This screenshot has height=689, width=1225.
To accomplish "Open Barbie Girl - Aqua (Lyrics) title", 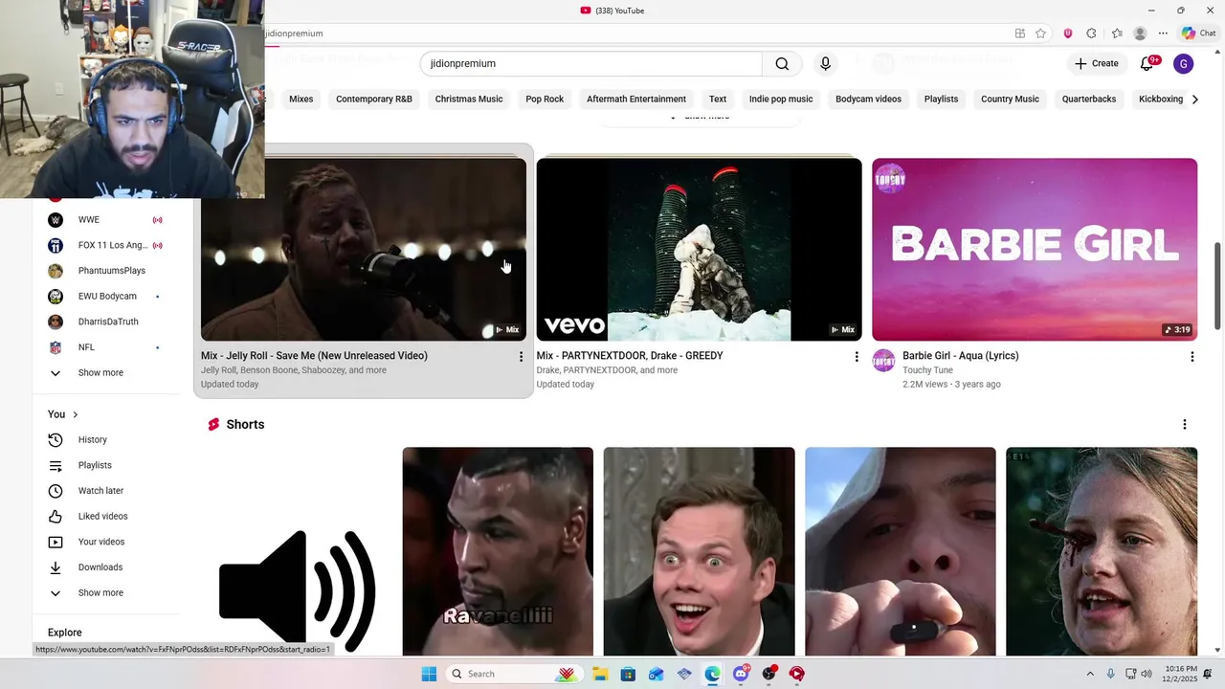I will pos(960,356).
